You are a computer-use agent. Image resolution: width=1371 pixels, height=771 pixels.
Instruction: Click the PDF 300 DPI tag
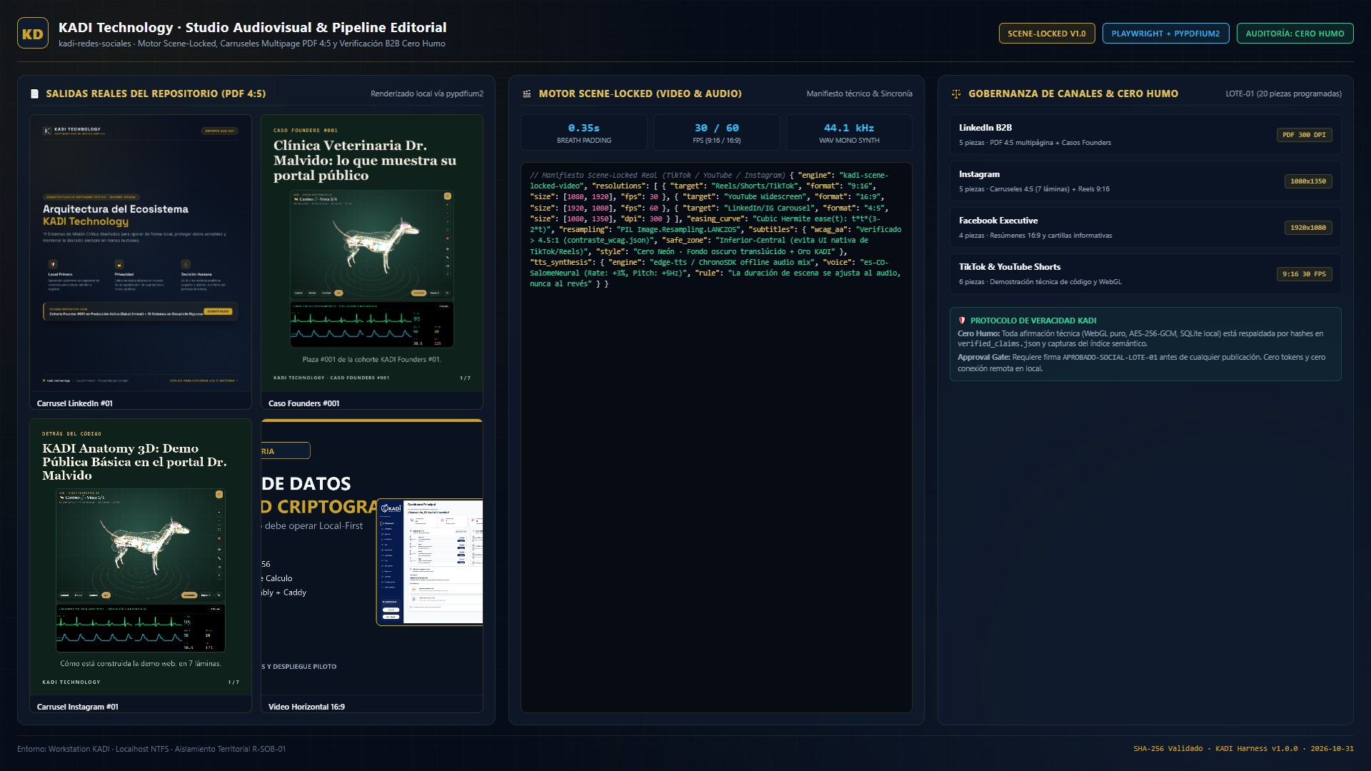[x=1304, y=135]
